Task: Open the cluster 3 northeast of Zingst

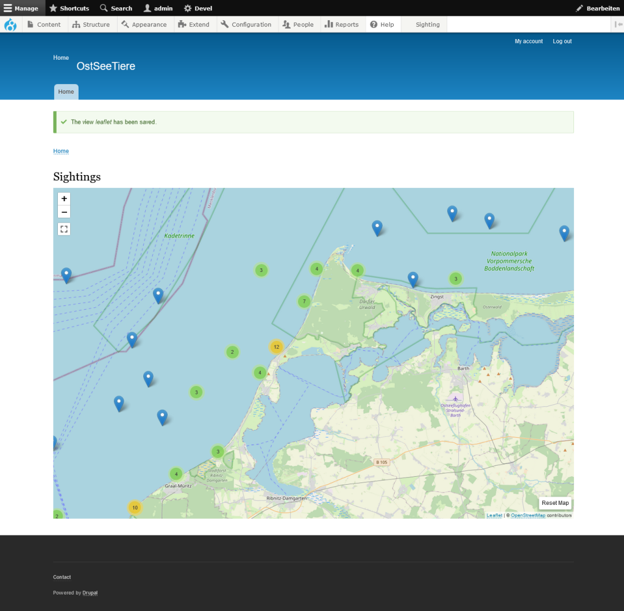Action: 456,279
